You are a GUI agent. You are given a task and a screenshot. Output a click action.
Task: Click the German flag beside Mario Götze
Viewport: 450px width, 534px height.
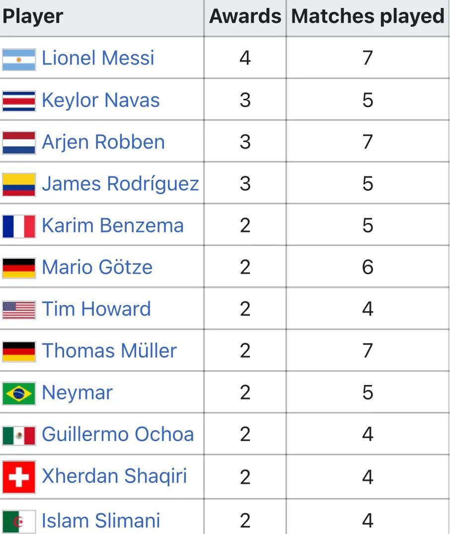[19, 268]
